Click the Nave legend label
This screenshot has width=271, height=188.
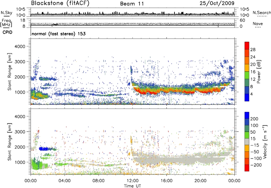(x=258, y=23)
